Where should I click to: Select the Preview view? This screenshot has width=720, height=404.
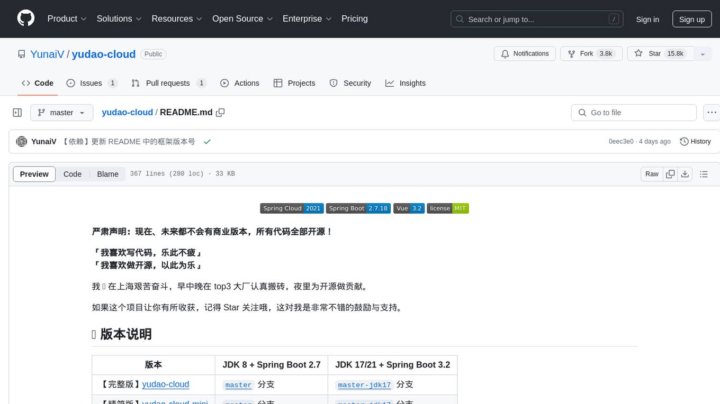pos(34,174)
